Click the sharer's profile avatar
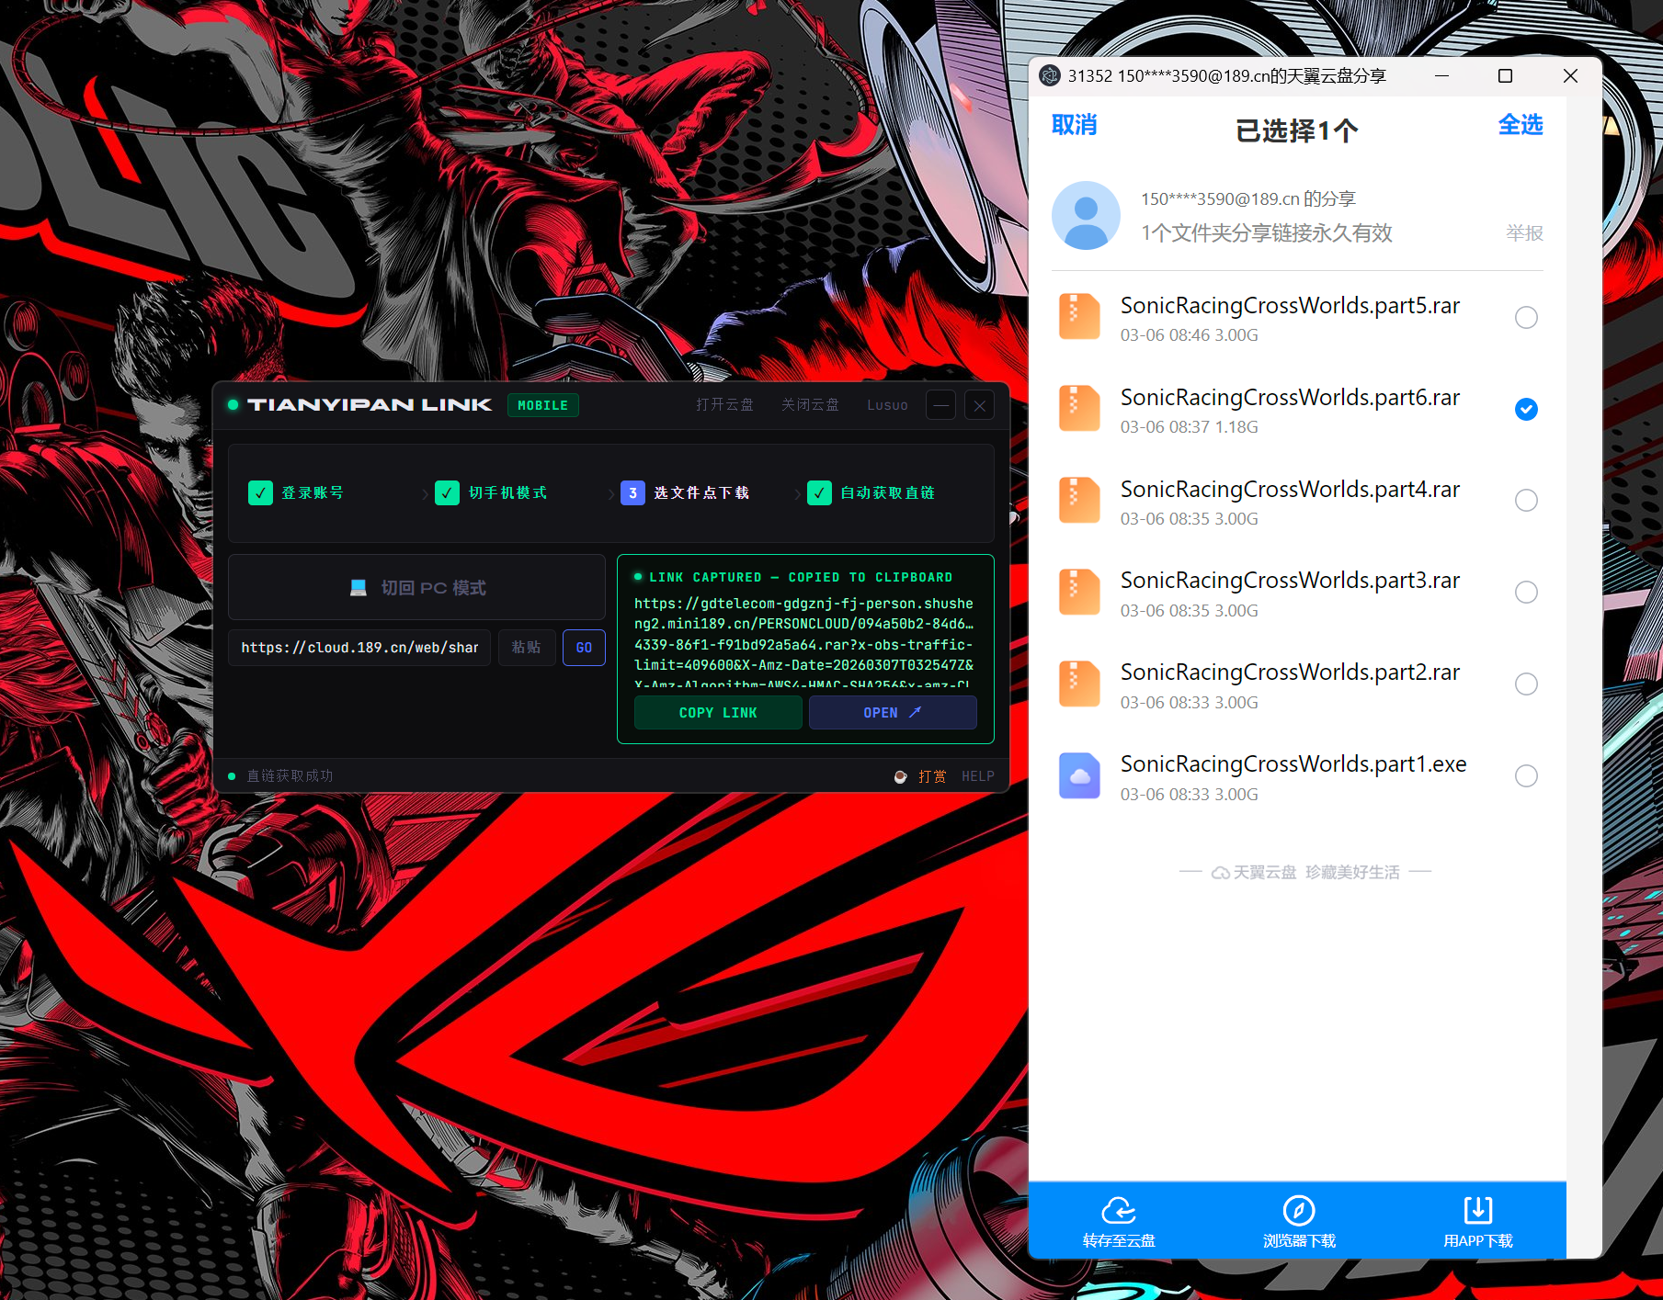This screenshot has height=1300, width=1663. [1086, 215]
